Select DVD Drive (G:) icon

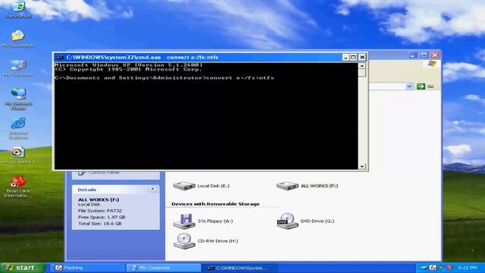coord(287,221)
